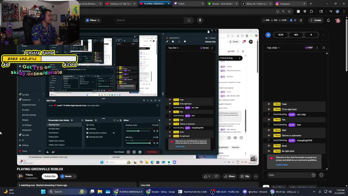Start voice search with microphone icon
348x196 pixels.
click(200, 20)
